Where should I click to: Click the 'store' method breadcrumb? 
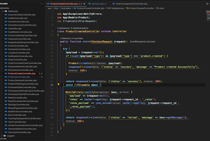pyautogui.click(x=160, y=8)
